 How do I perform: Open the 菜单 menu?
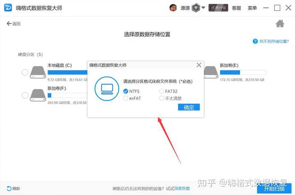point(252,8)
